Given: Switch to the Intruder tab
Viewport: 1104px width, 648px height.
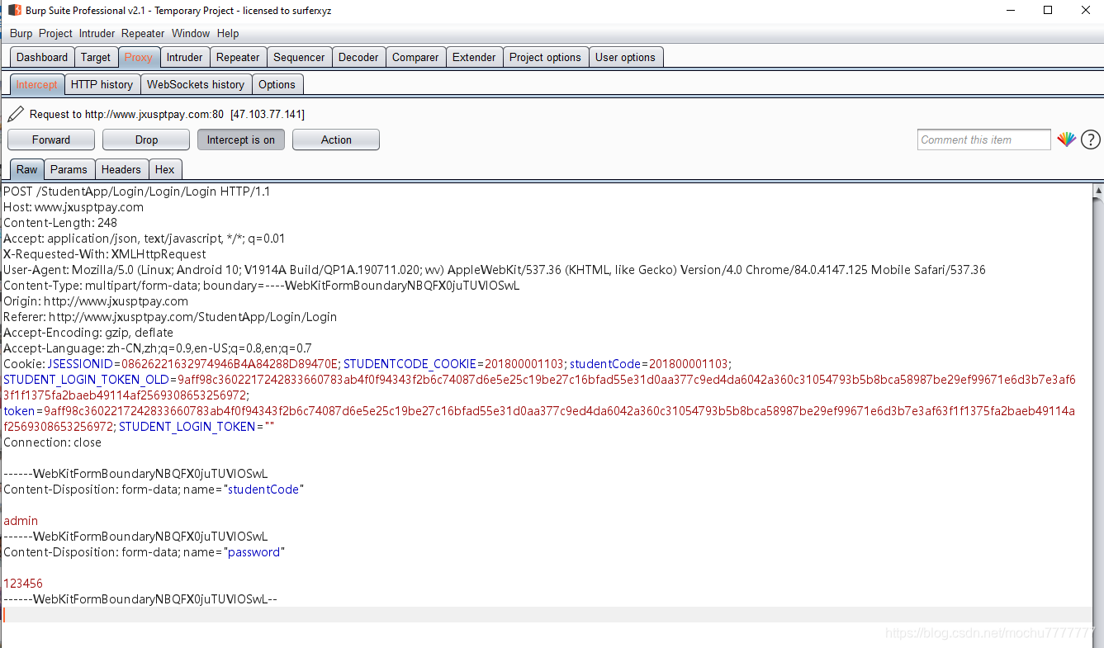Looking at the screenshot, I should click(x=184, y=57).
